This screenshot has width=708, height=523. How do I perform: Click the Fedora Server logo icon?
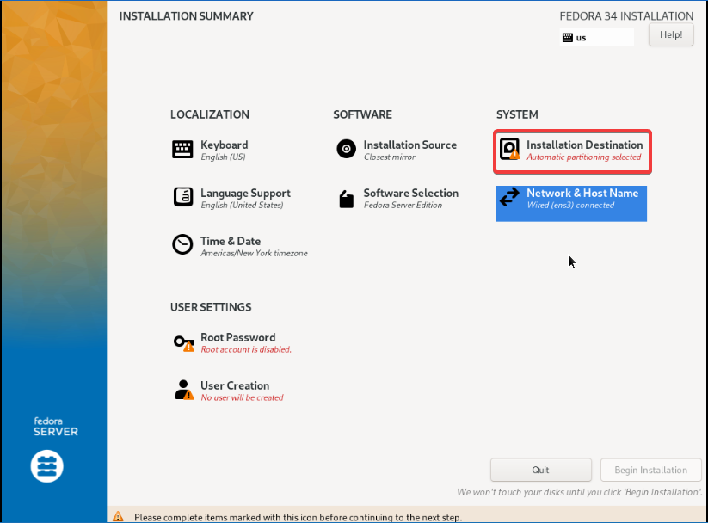click(x=47, y=466)
